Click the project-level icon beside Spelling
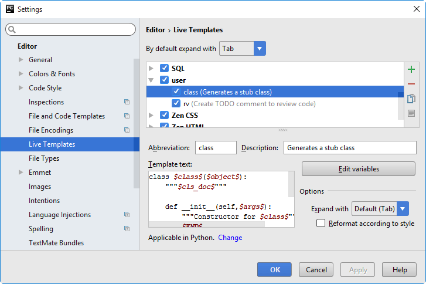The width and height of the screenshot is (426, 284). (127, 229)
